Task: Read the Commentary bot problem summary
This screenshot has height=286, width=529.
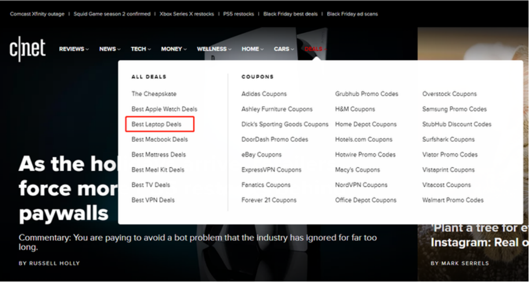Action: [198, 242]
